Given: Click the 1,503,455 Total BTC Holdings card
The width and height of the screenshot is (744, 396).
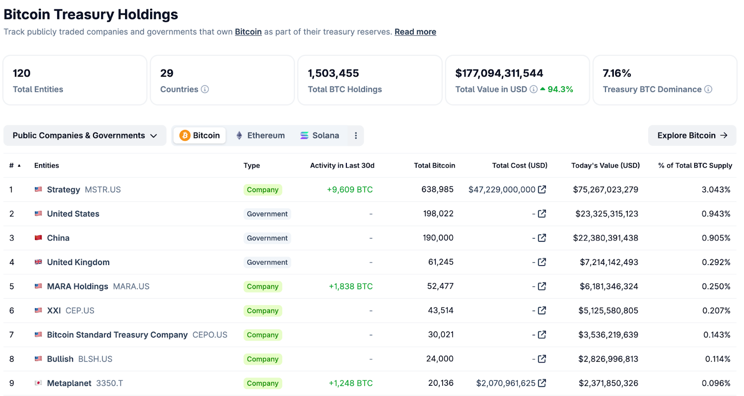Looking at the screenshot, I should 370,80.
